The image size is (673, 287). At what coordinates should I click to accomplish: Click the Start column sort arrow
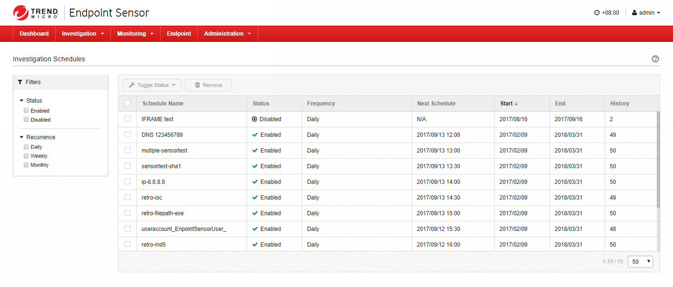[x=516, y=104]
